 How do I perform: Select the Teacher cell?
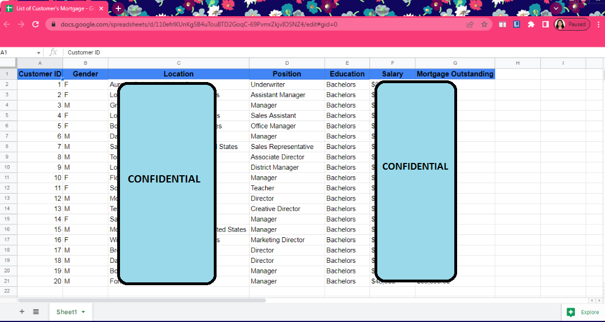(x=287, y=188)
